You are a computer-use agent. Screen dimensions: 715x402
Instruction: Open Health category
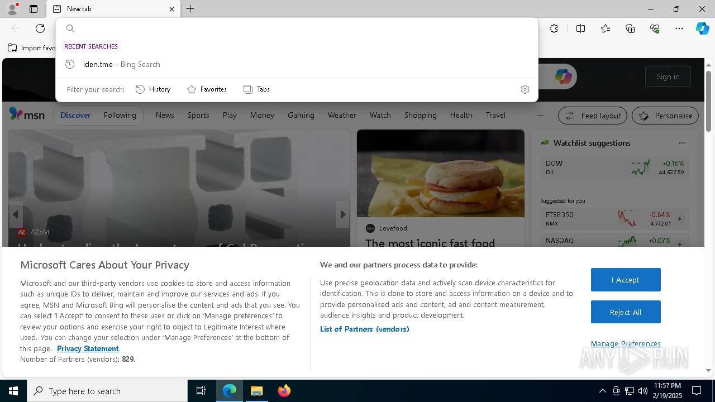click(x=461, y=115)
